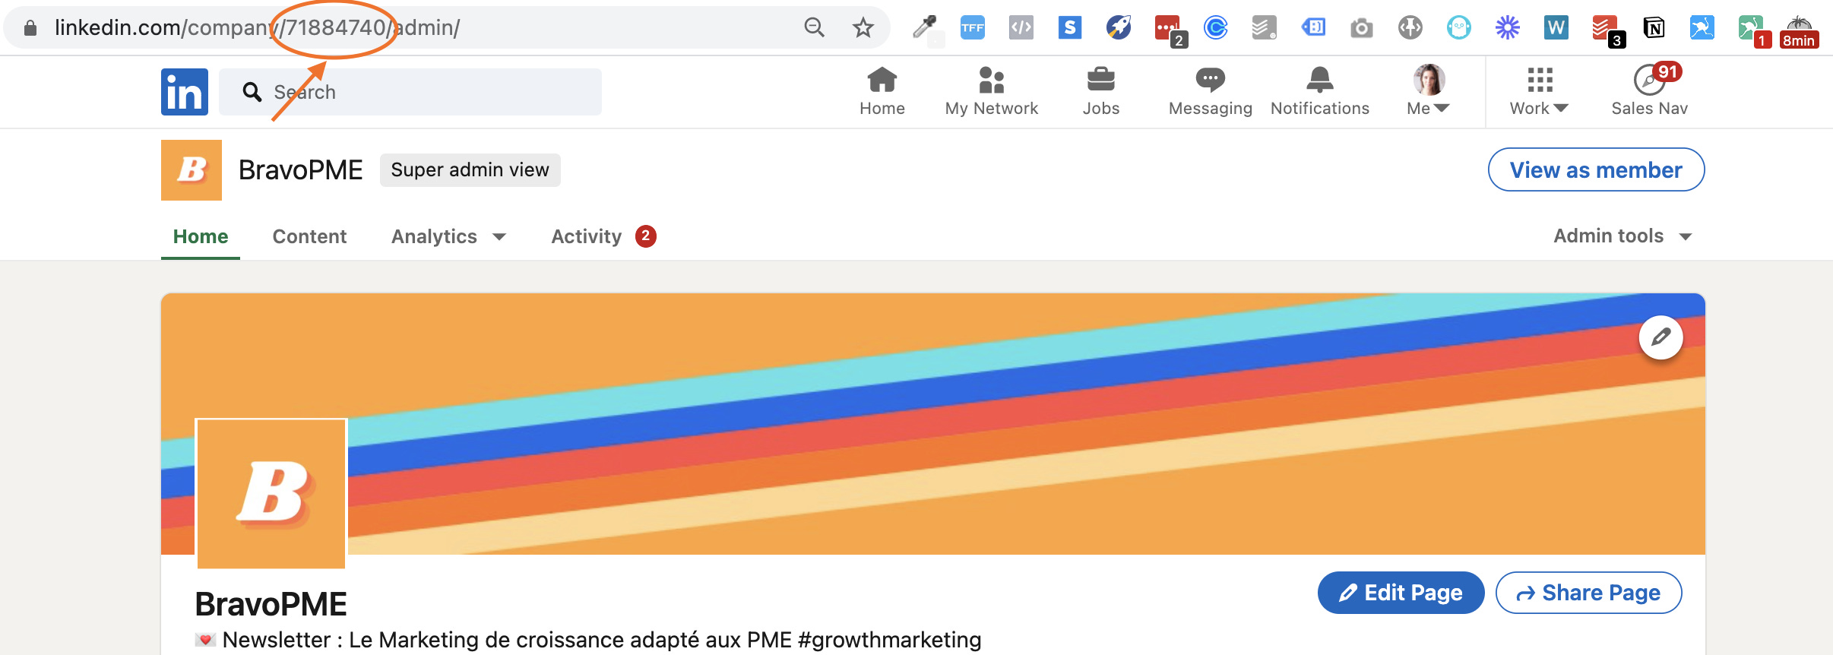The image size is (1833, 655).
Task: Click the blue running figure extension
Action: tap(1702, 28)
